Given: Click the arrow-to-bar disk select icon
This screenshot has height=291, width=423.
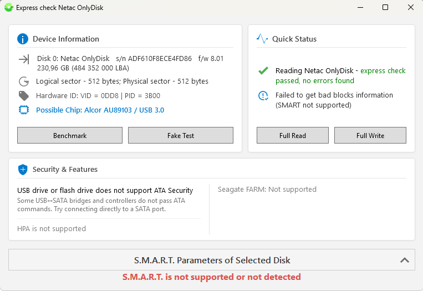Looking at the screenshot, I should coord(24,59).
